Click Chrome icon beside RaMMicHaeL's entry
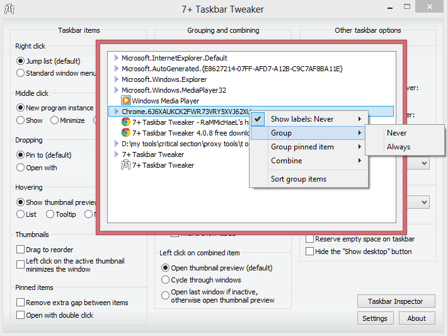 (126, 122)
